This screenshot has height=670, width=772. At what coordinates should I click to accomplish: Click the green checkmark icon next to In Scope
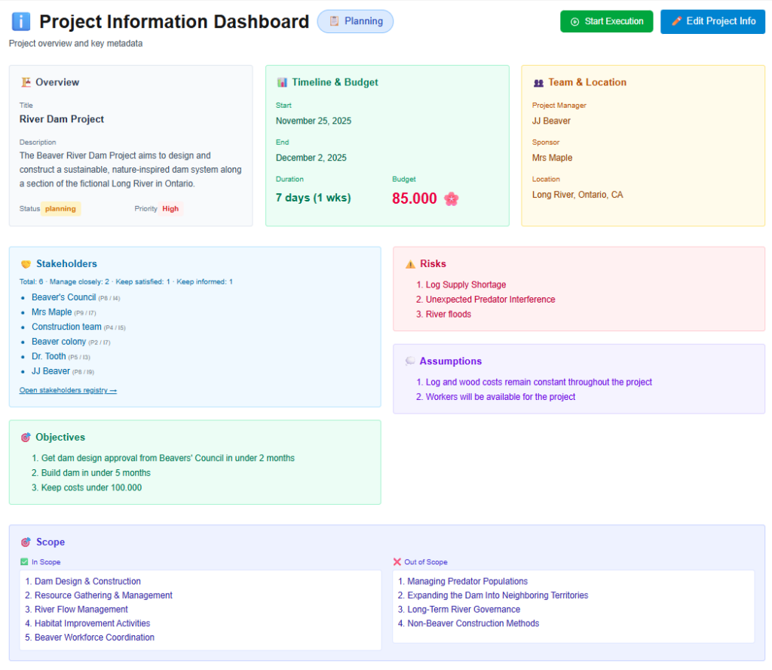tap(25, 561)
